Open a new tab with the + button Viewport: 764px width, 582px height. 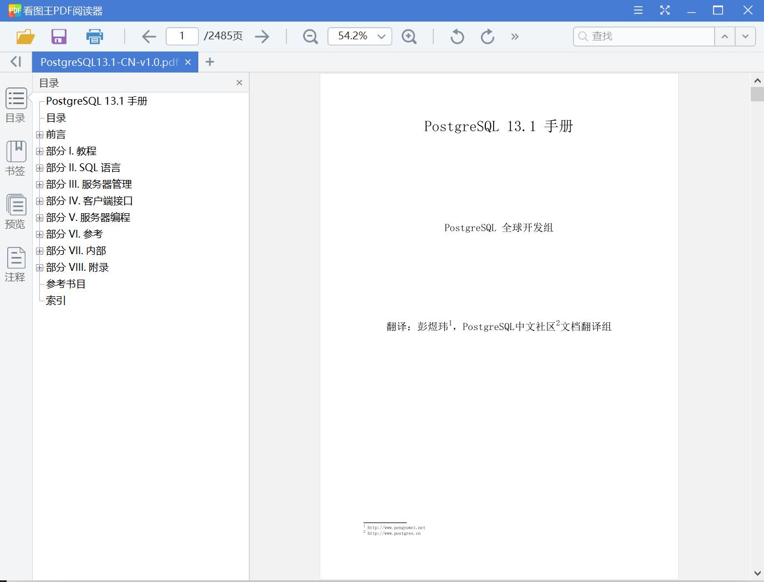pyautogui.click(x=210, y=62)
